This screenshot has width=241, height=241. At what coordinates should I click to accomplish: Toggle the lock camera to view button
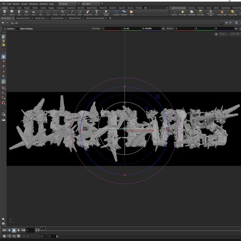point(216,34)
